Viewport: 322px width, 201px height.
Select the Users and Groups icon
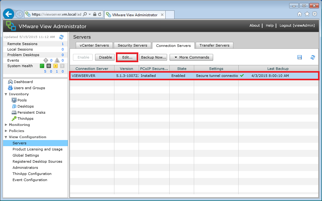pos(10,88)
